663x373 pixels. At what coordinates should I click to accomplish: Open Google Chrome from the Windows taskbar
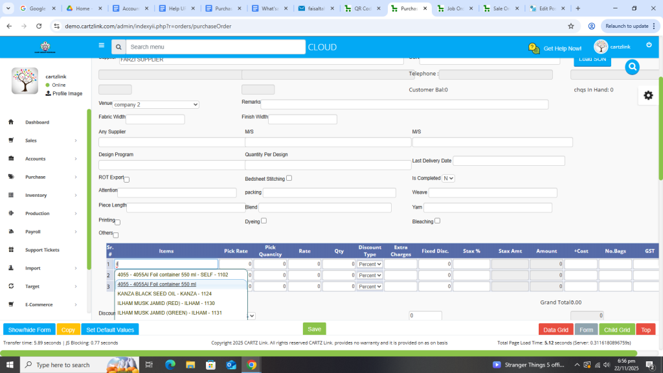click(x=251, y=365)
